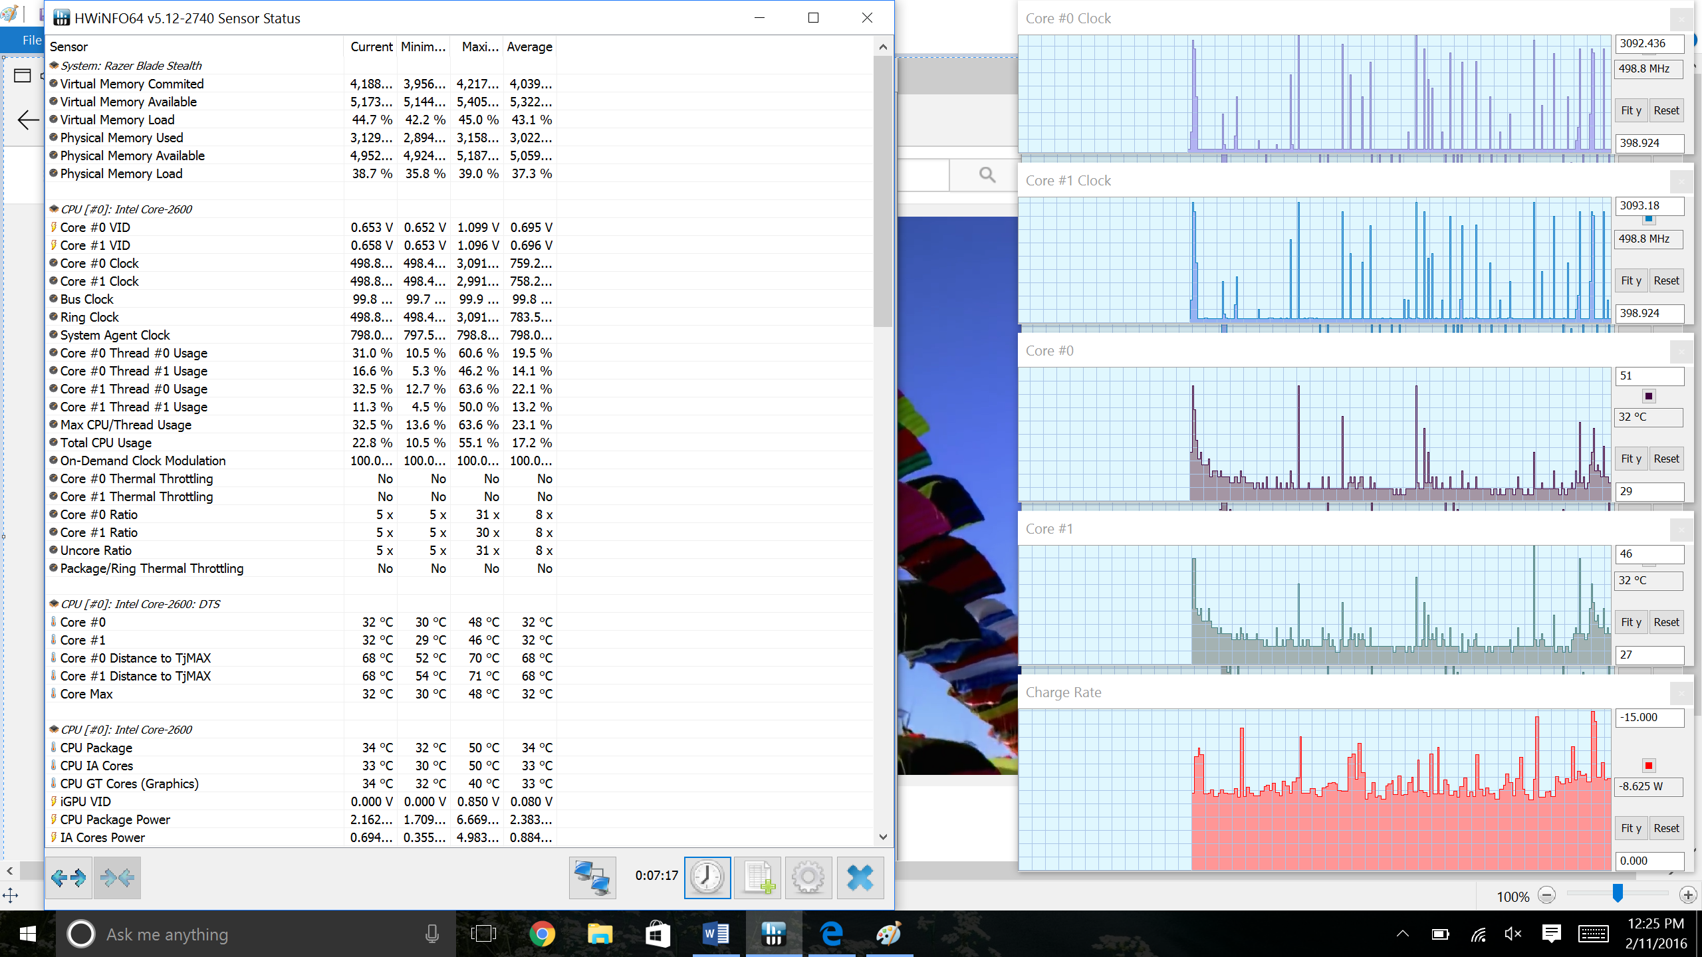Click the muted volume tray icon

coord(1513,934)
